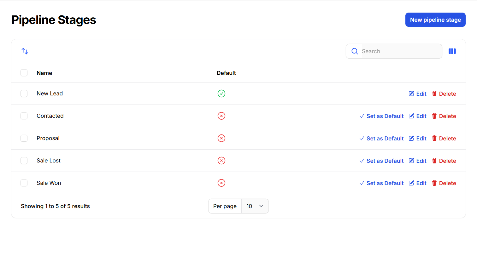Set Contacted as the default stage
477x261 pixels.
coord(381,116)
